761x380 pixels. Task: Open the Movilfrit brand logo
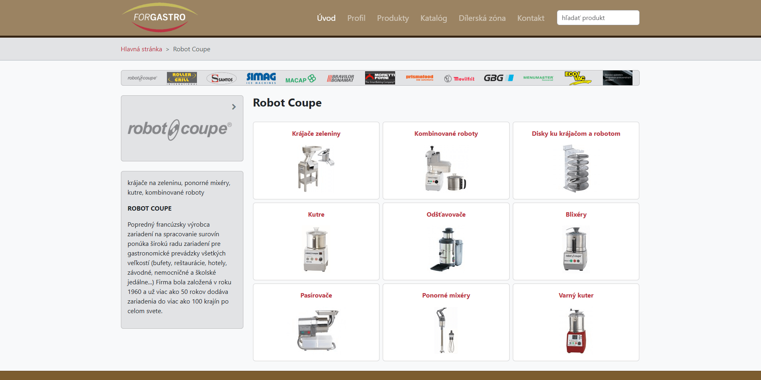[459, 78]
